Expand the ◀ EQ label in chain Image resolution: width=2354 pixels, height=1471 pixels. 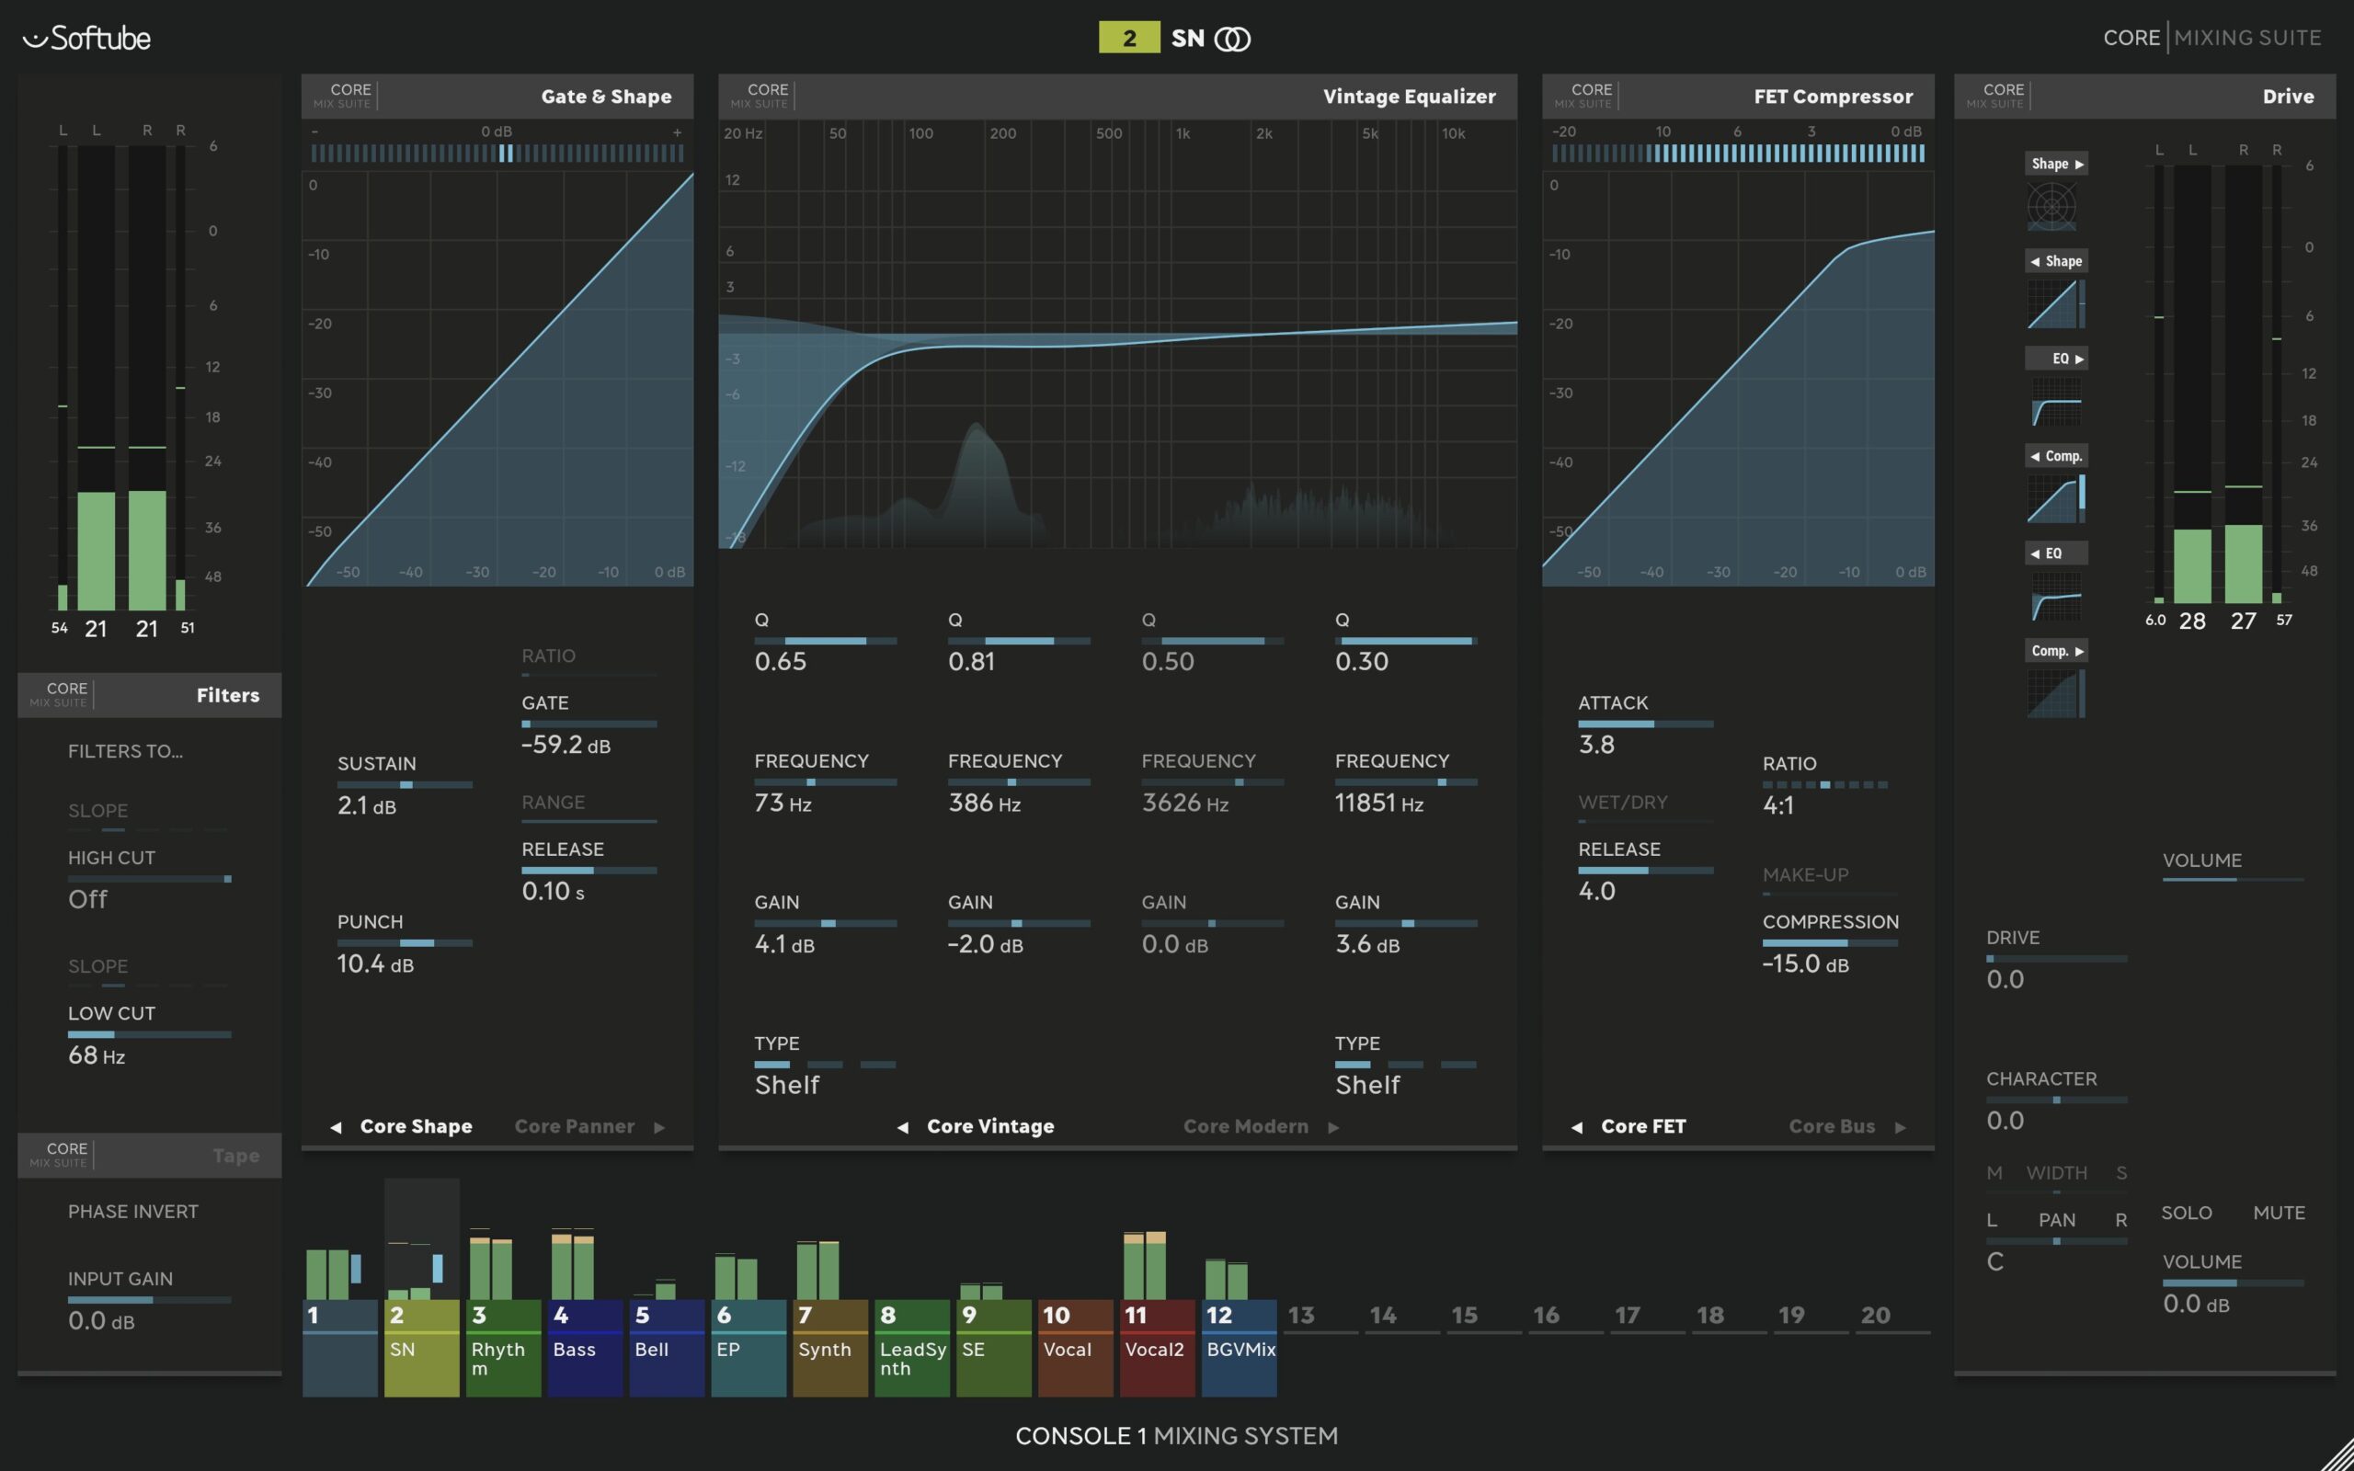[x=2057, y=553]
